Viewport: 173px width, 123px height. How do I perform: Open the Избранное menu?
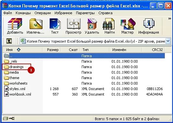[63, 13]
